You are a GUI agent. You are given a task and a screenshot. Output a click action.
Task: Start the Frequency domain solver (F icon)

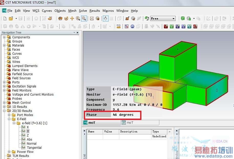tap(172, 26)
